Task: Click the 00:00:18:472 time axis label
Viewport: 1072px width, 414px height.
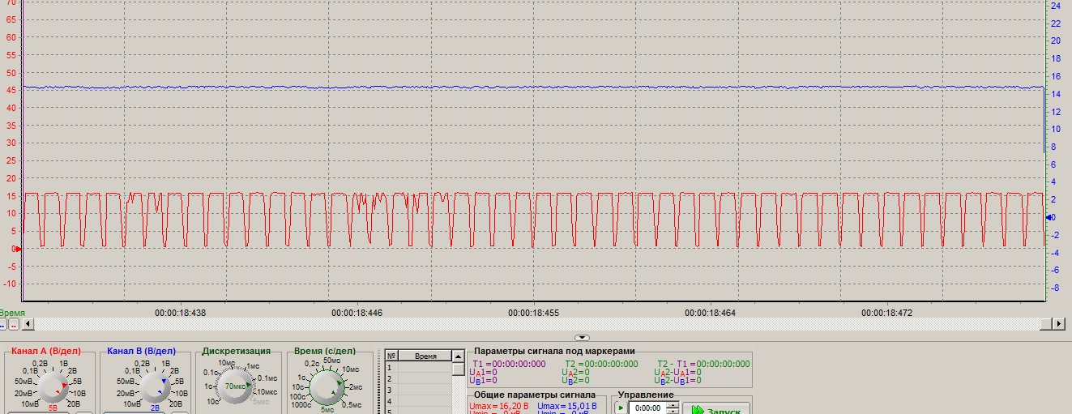Action: [x=887, y=312]
